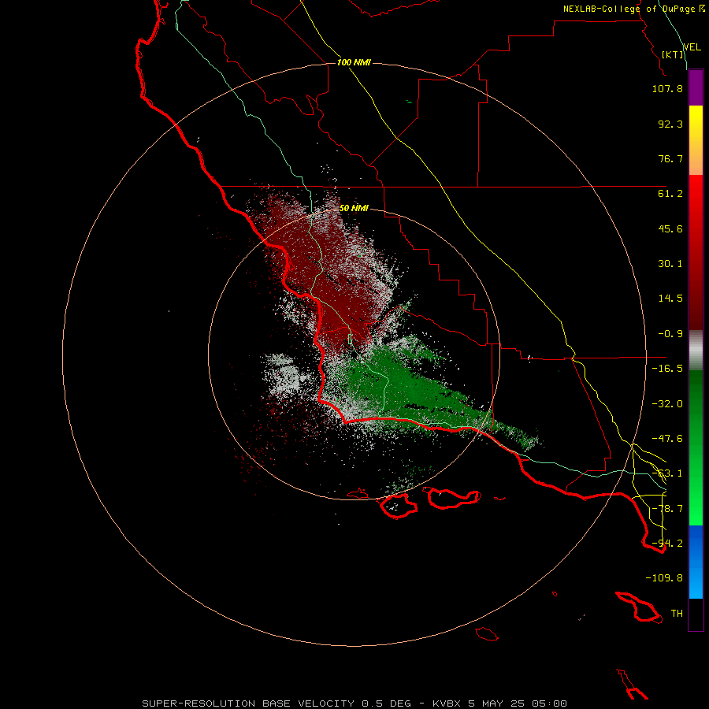Click the VEL legend title
The image size is (709, 709).
[692, 47]
